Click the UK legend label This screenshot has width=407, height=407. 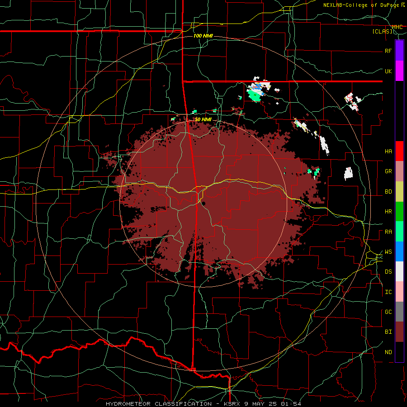tap(388, 71)
